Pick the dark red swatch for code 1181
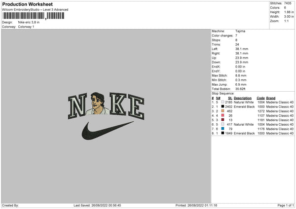296x209 pixels. [223, 120]
